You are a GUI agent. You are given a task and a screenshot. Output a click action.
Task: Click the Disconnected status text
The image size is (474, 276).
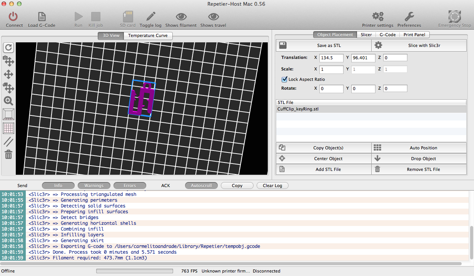(267, 271)
